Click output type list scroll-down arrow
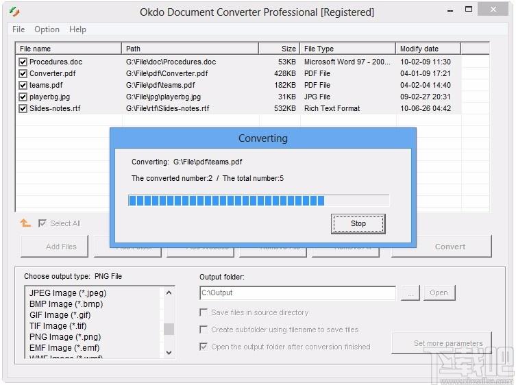This screenshot has width=516, height=385. pyautogui.click(x=169, y=352)
